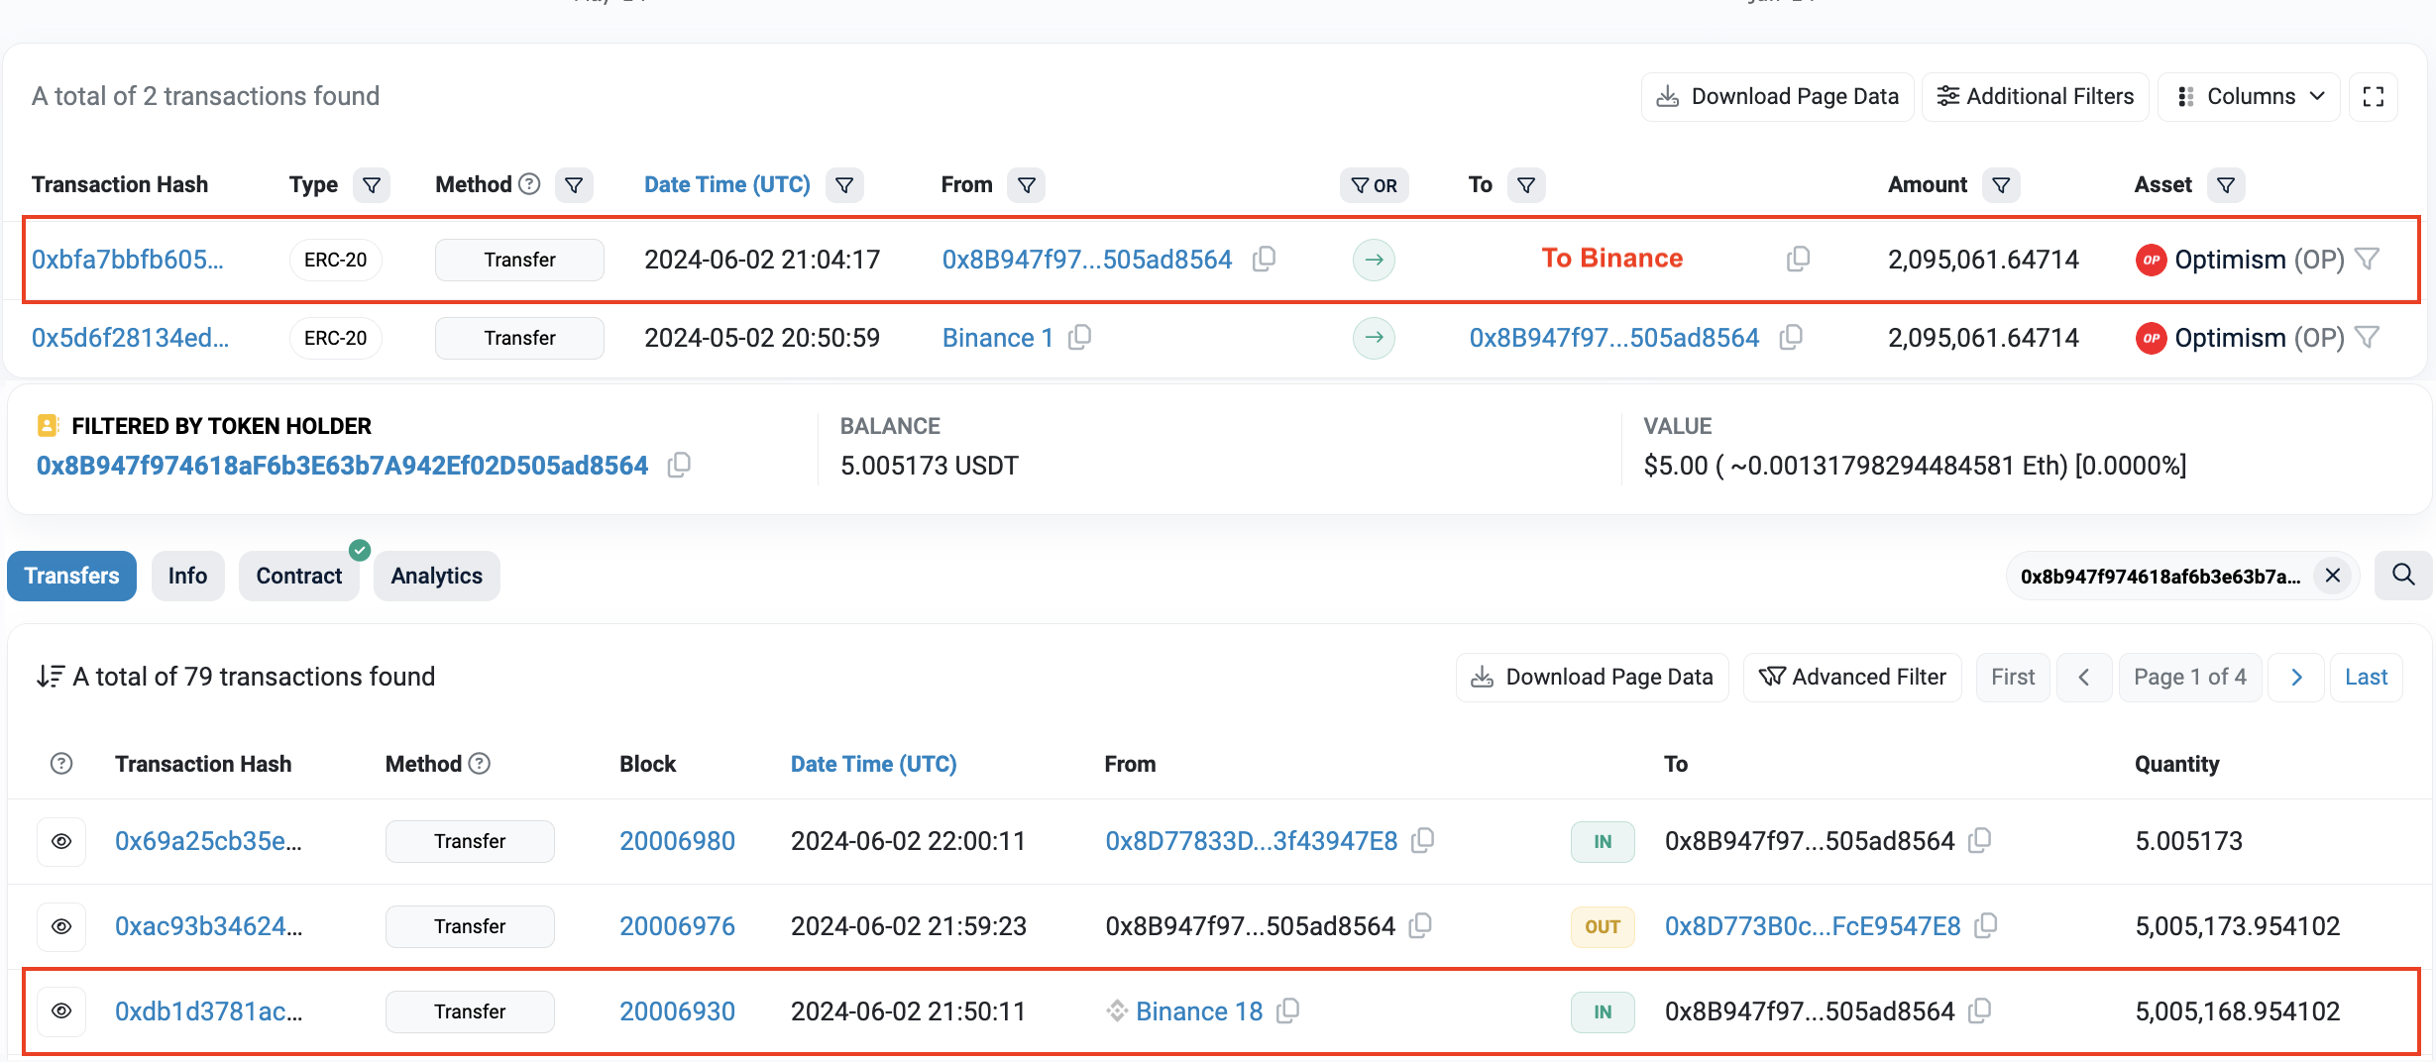Open block 20006980
Viewport: 2436px width, 1062px height.
pos(678,841)
